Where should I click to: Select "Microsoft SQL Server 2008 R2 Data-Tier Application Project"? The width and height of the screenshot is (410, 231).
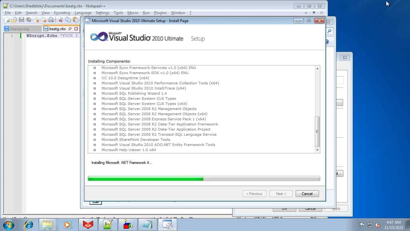(x=156, y=129)
